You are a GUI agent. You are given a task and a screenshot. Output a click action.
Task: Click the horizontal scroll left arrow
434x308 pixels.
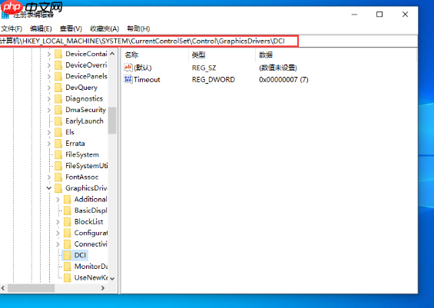(3, 288)
